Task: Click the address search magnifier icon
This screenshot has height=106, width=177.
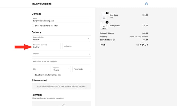Action: (88, 54)
